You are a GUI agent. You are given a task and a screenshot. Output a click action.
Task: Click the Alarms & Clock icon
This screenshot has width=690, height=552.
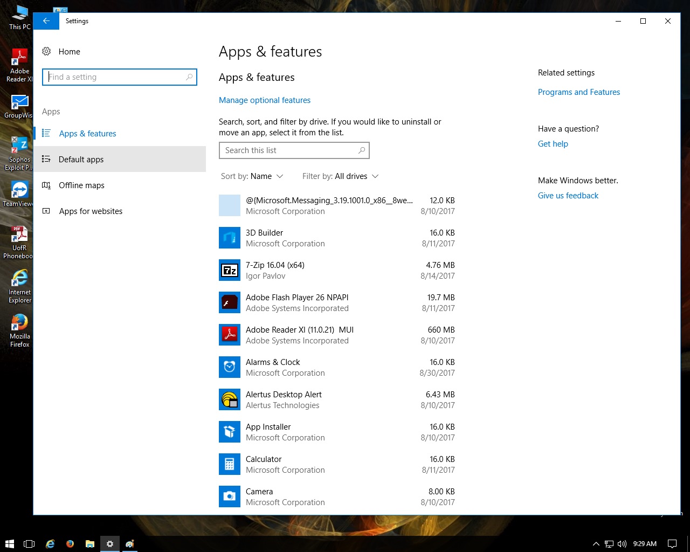pyautogui.click(x=230, y=367)
